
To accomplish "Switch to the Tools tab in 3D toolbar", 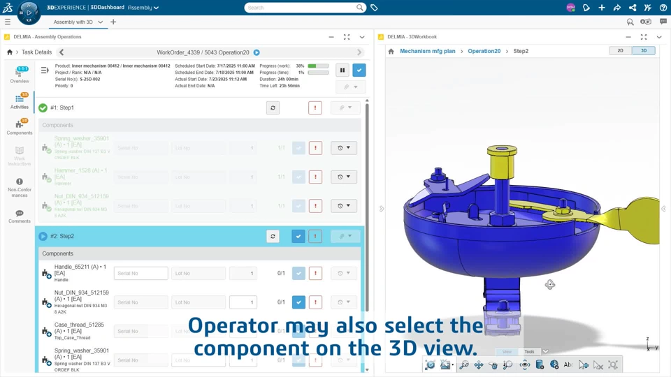I will 529,352.
